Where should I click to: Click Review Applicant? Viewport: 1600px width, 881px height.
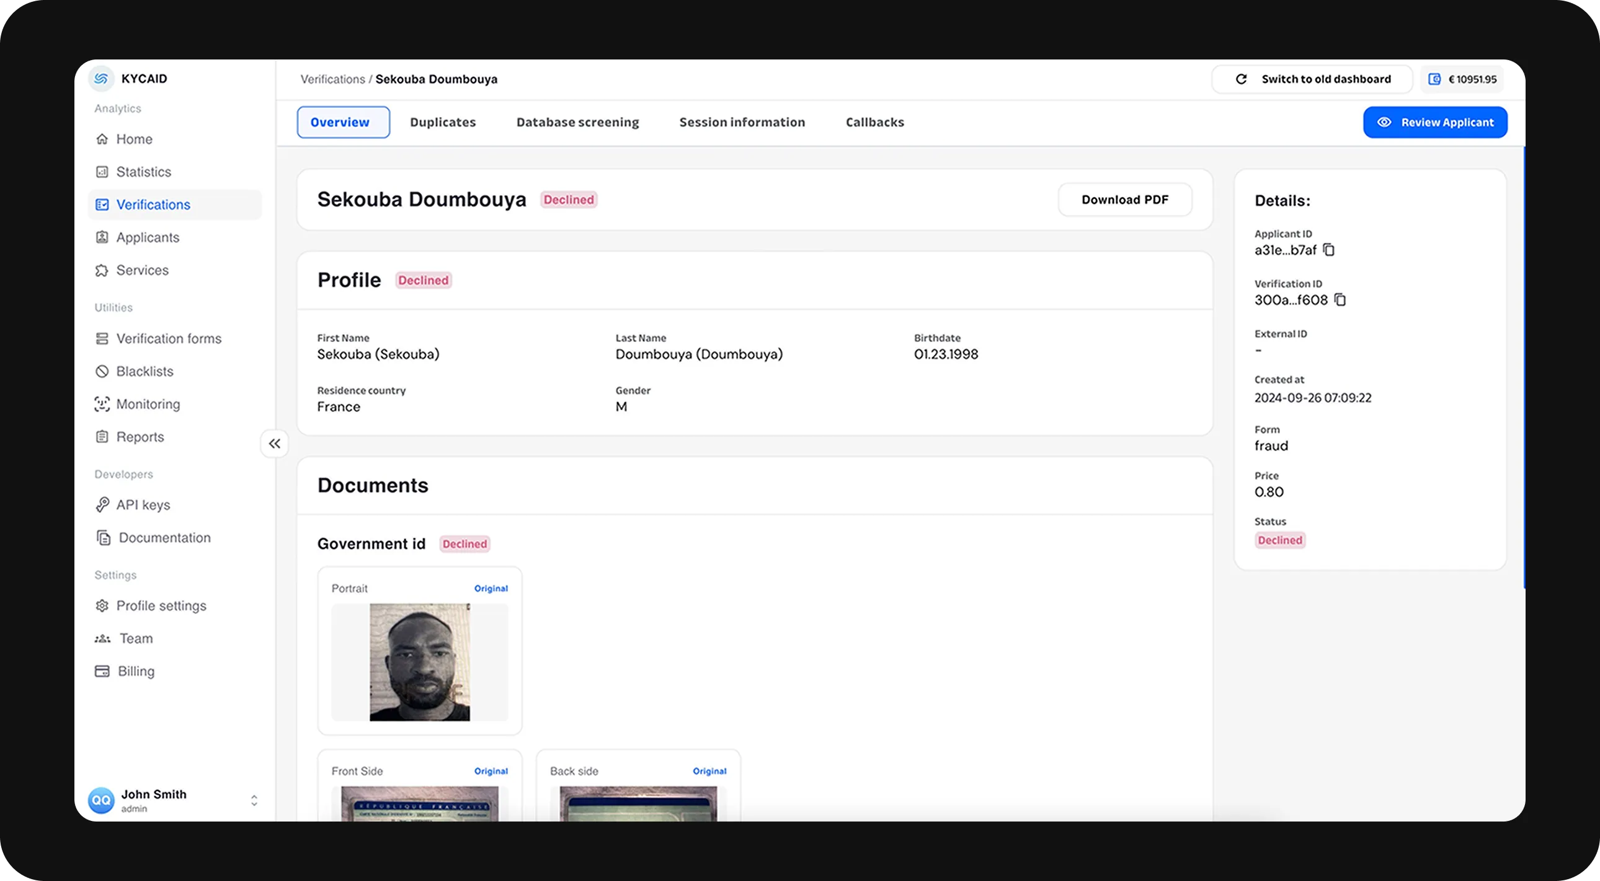tap(1436, 121)
